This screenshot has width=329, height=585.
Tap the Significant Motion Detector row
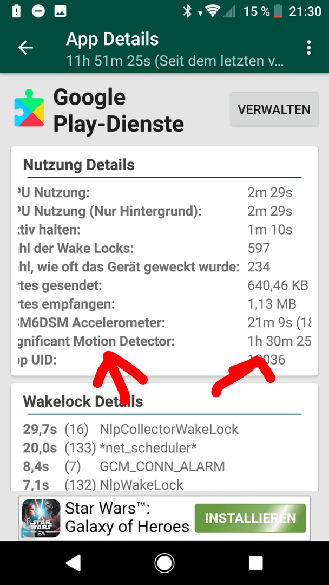(x=164, y=341)
